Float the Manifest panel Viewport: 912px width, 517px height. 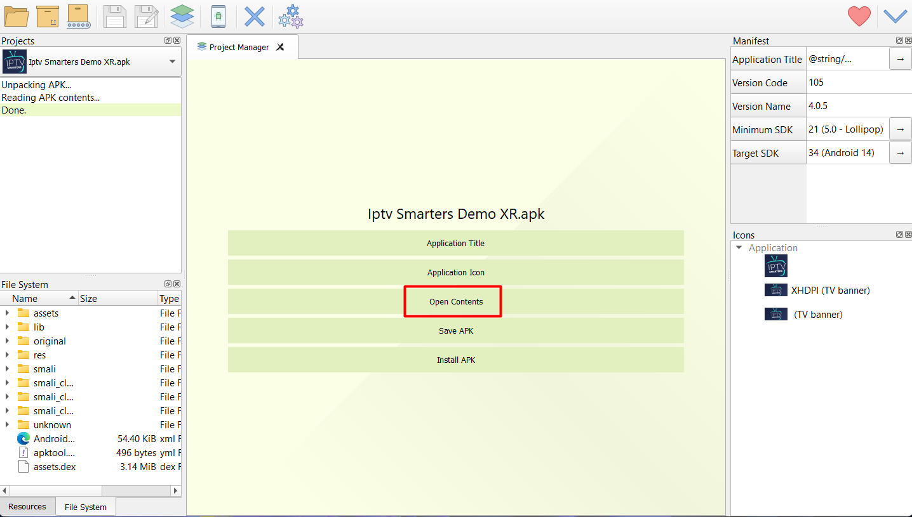(899, 41)
